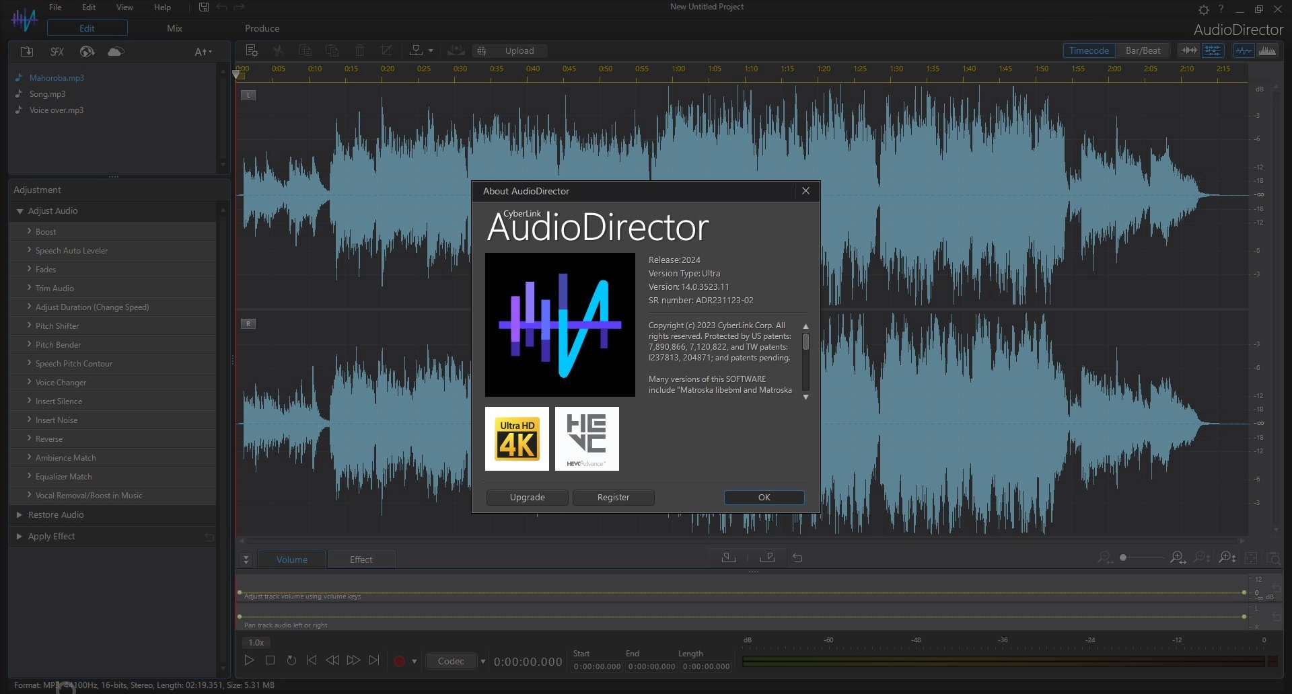
Task: Switch to the Mix tab
Action: [x=174, y=28]
